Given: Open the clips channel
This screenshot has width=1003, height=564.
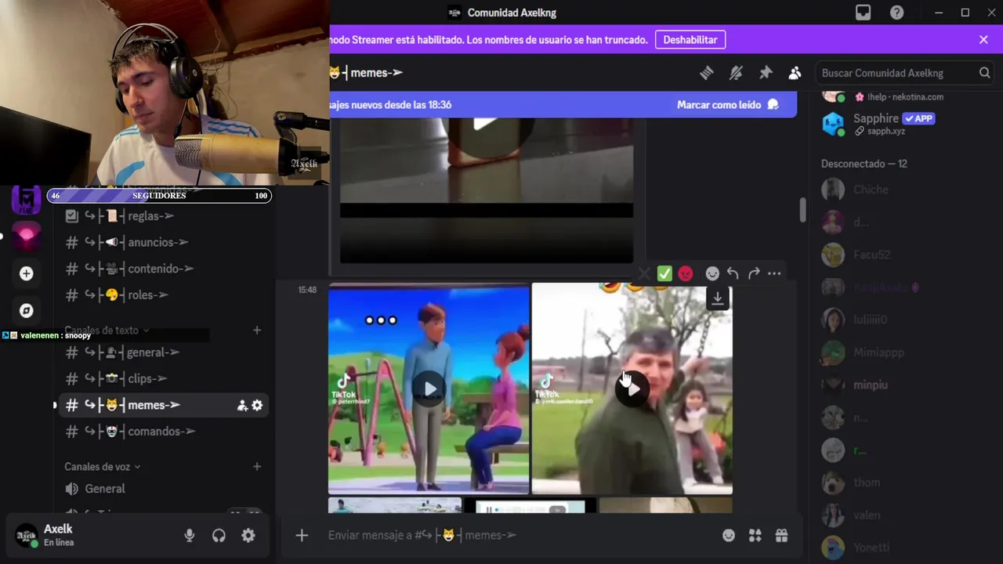Looking at the screenshot, I should [165, 378].
